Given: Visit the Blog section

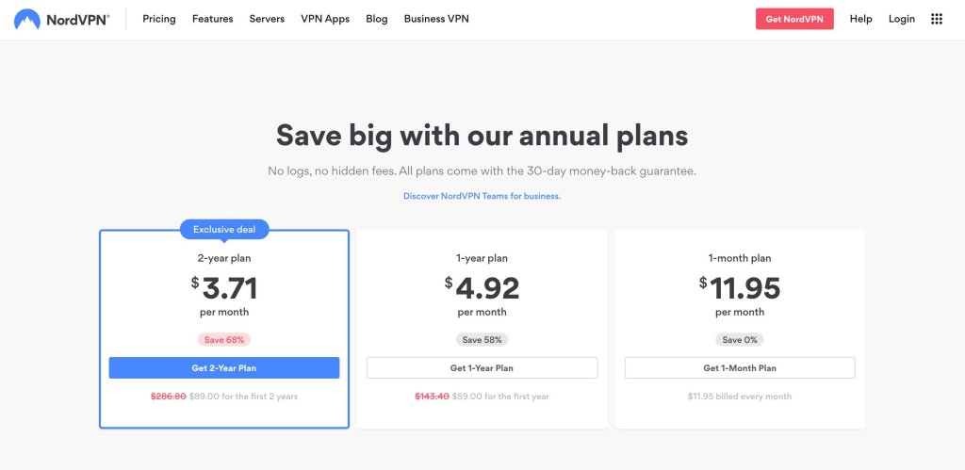Looking at the screenshot, I should [377, 19].
